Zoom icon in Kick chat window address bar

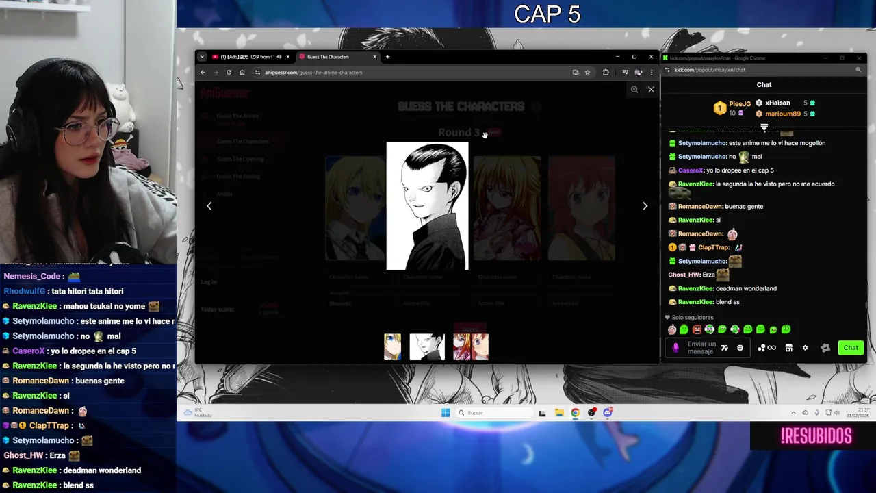coord(858,70)
